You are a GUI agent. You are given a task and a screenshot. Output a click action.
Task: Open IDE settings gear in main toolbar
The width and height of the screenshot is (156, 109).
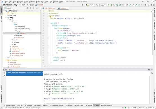(x=151, y=5)
